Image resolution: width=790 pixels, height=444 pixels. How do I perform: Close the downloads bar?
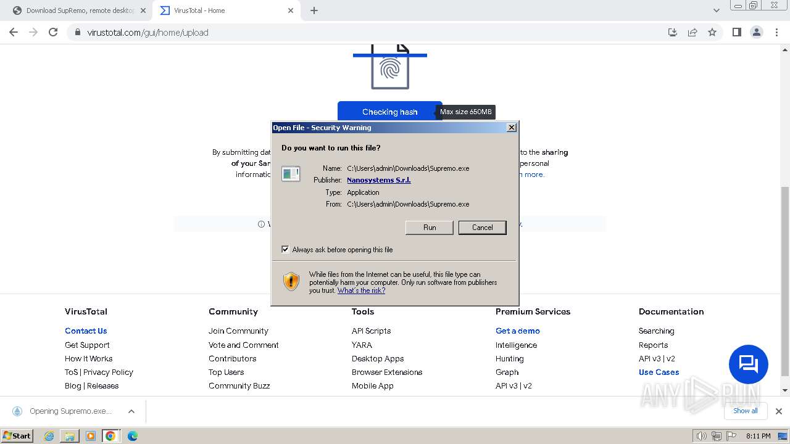click(778, 411)
